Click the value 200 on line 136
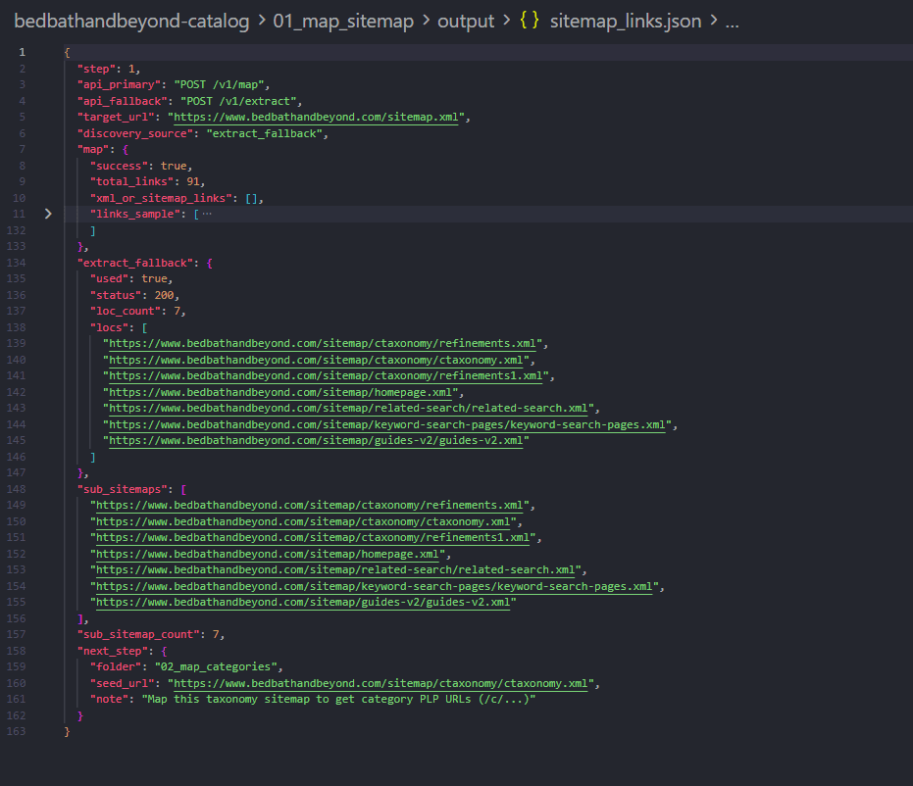913x786 pixels. click(164, 295)
